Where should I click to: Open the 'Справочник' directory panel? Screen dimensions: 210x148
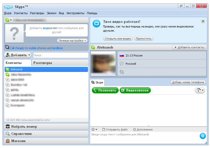[x=46, y=134]
